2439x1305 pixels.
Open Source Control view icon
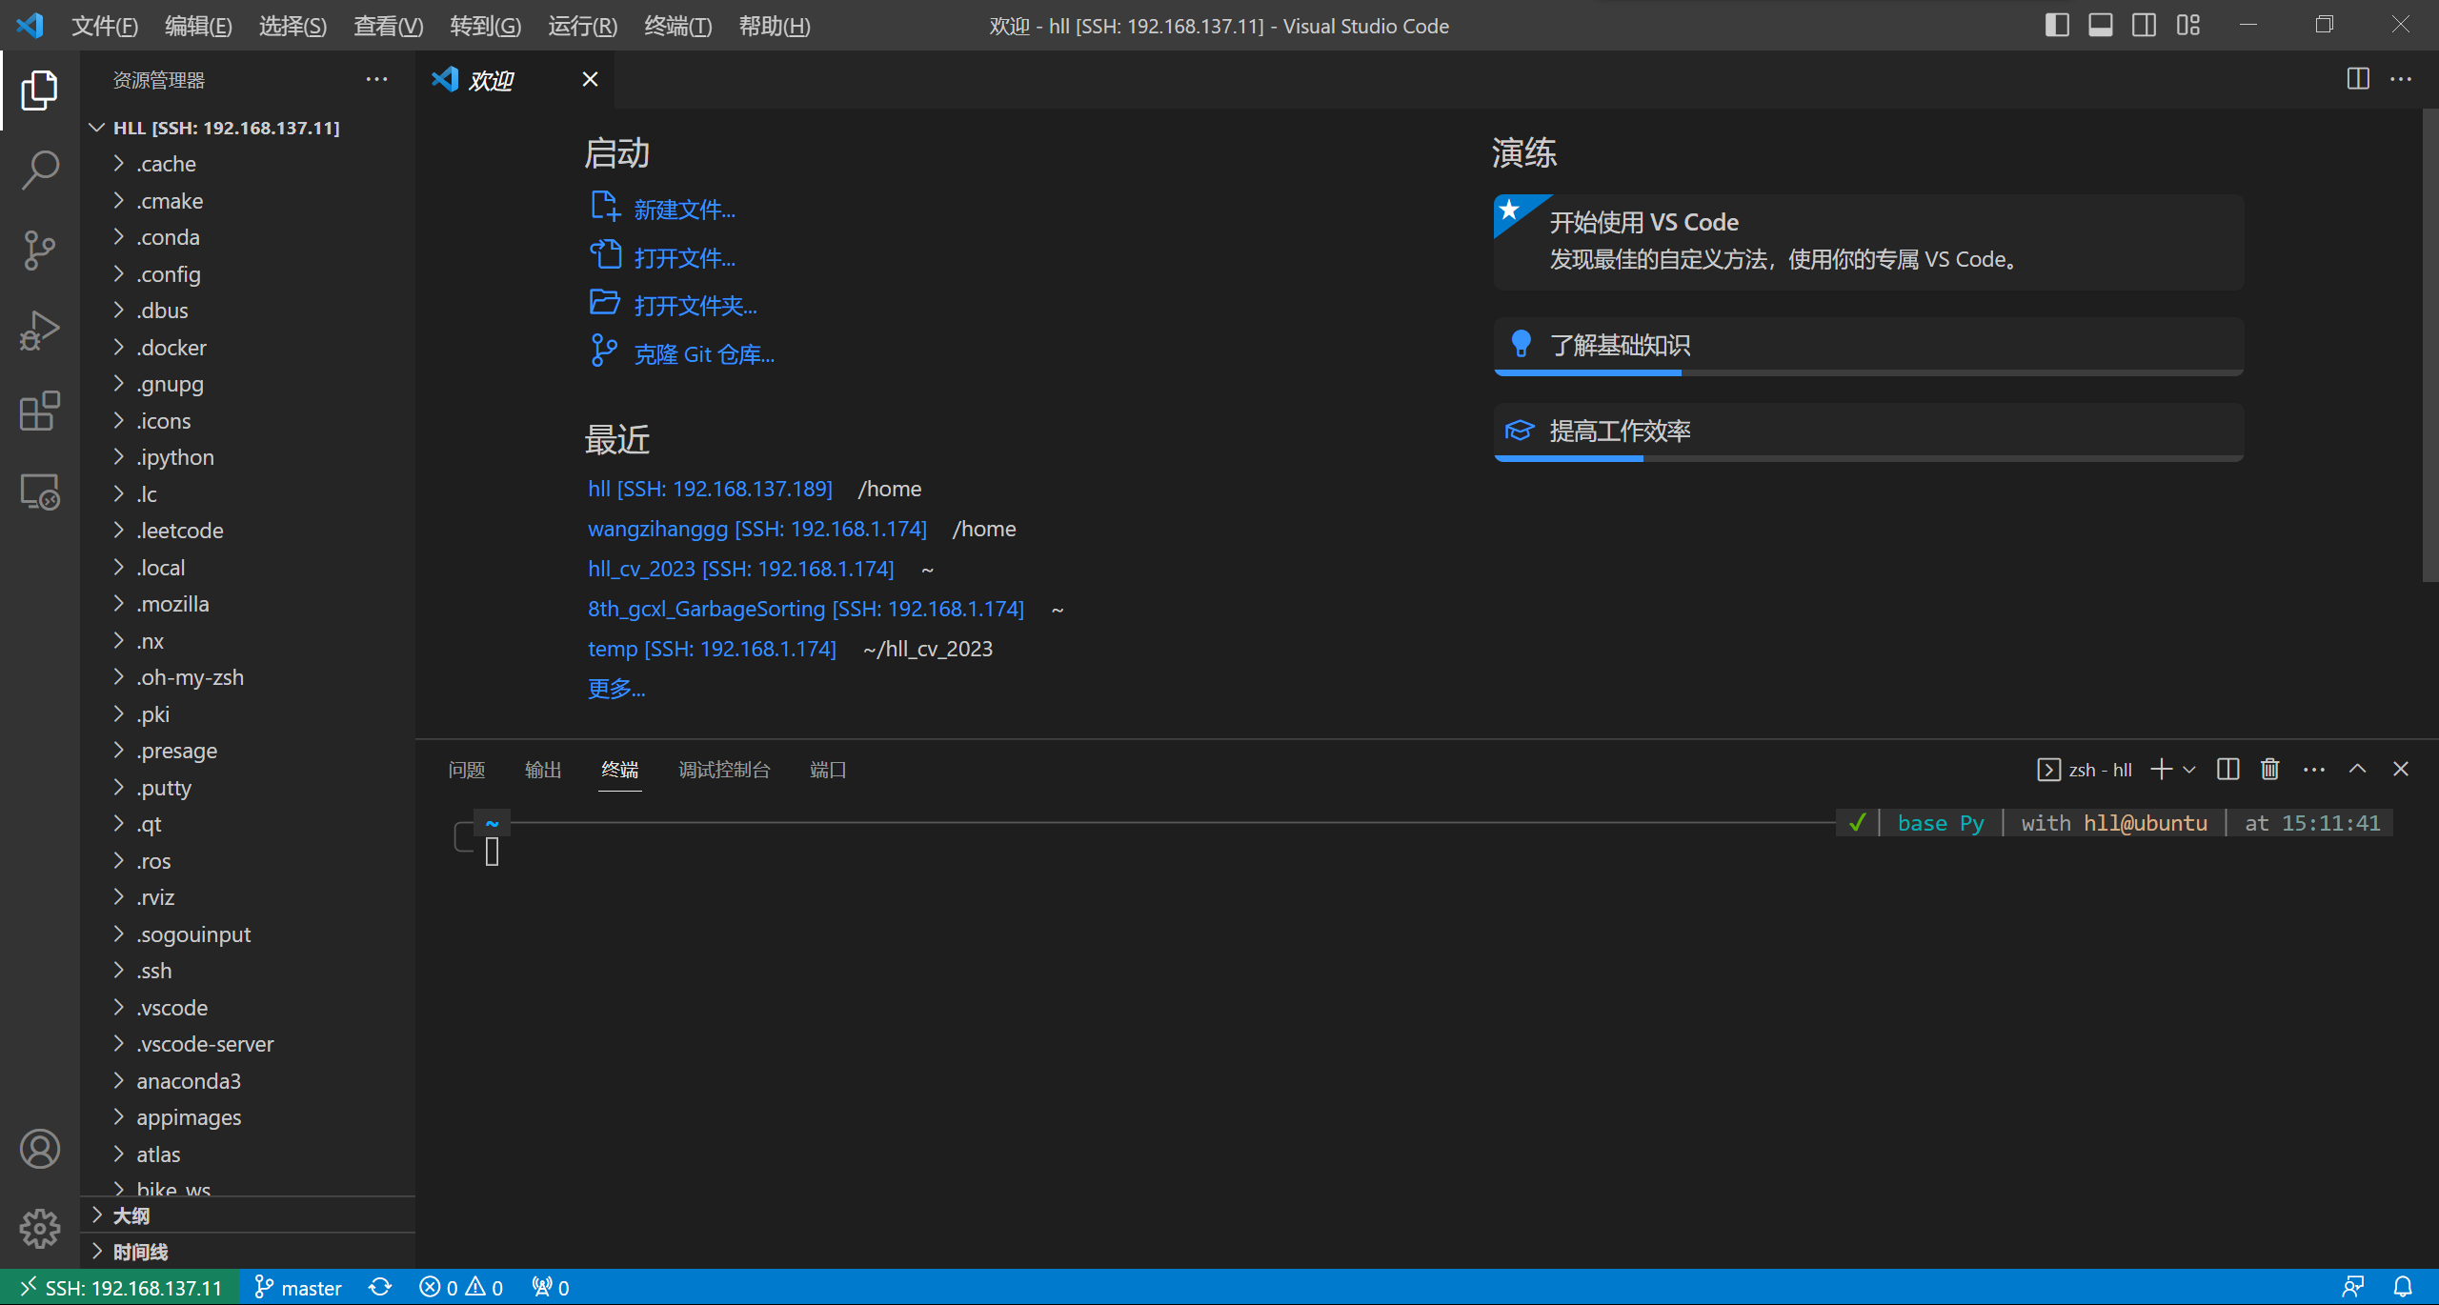[x=40, y=251]
